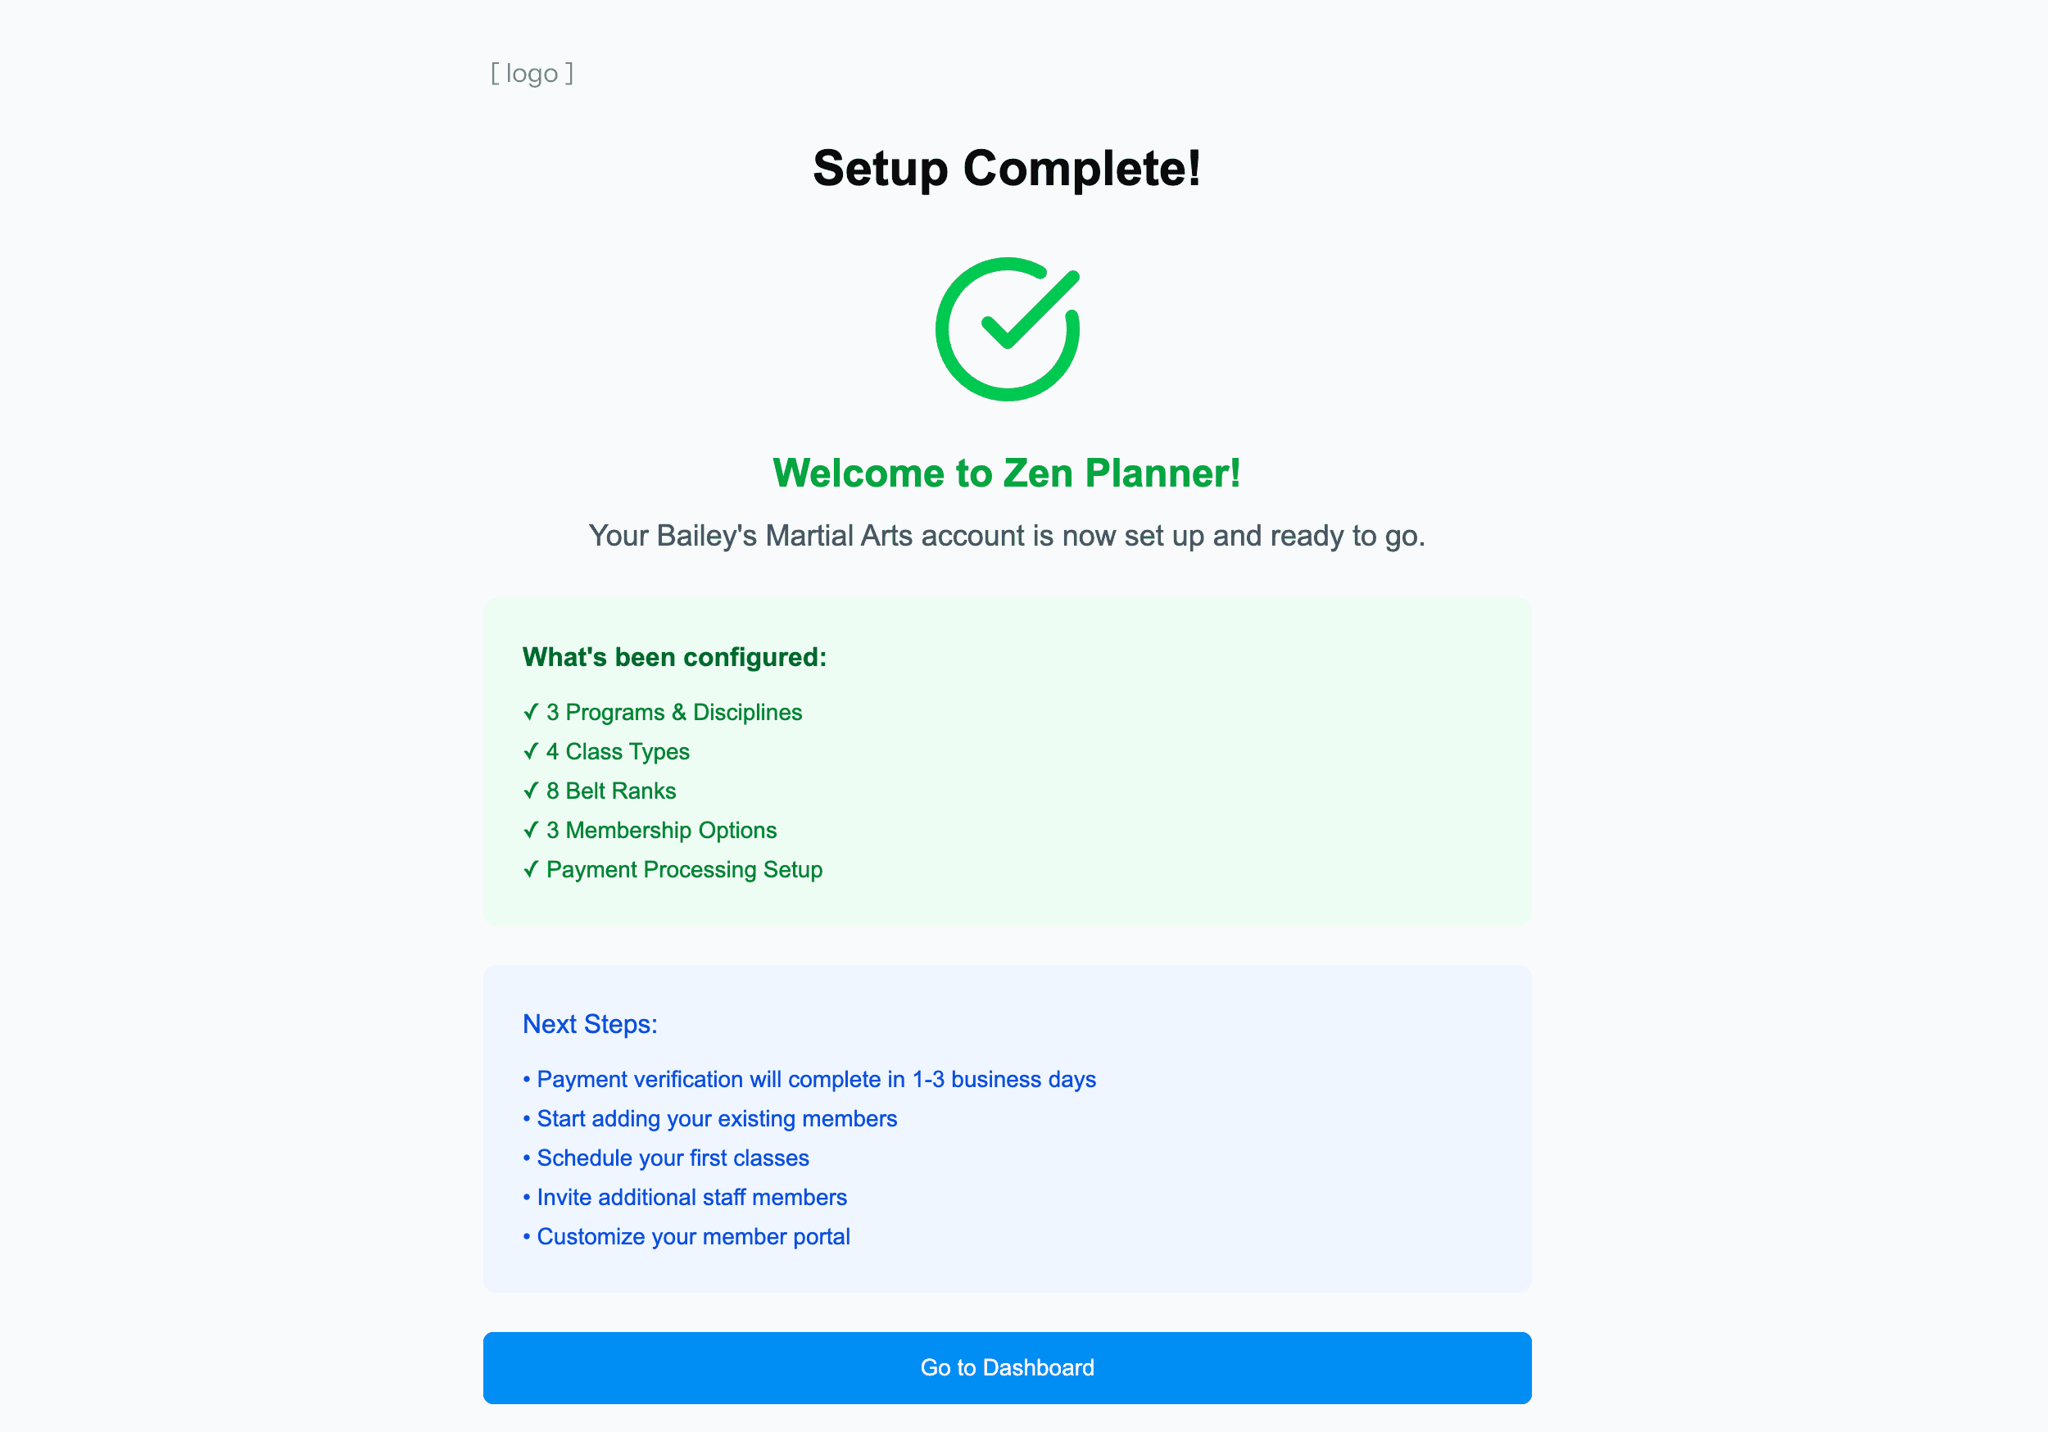The image size is (2048, 1432).
Task: Click the Next Steps heading
Action: click(590, 1023)
